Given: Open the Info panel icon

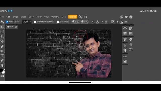Looking at the screenshot, I should (x=125, y=29).
